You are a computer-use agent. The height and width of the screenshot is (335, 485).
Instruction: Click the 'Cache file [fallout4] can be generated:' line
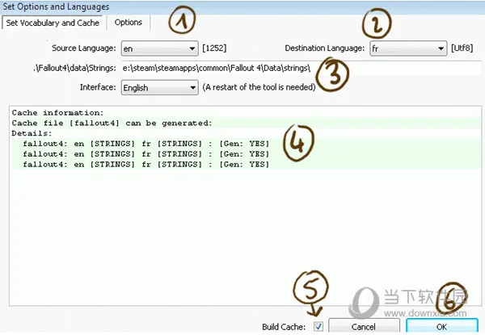click(x=112, y=124)
